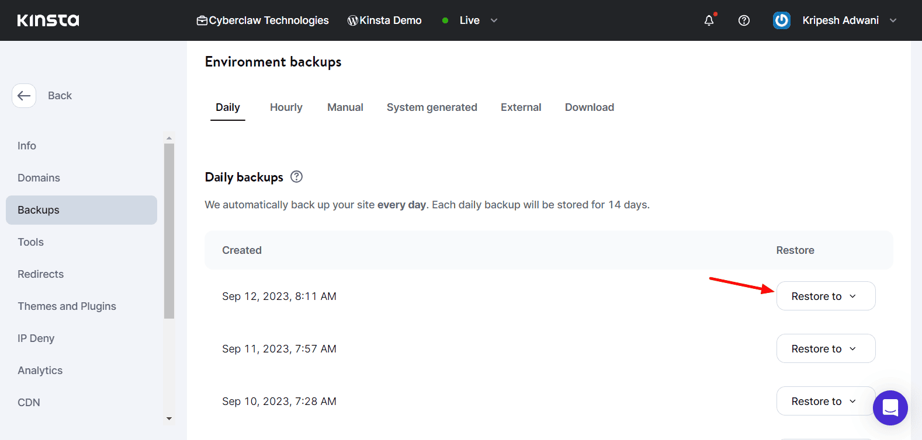Open Restore to for Sep 11 backup

(x=825, y=349)
